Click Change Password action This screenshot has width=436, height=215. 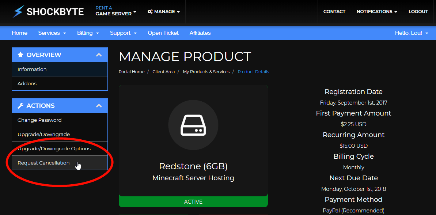tap(60, 120)
